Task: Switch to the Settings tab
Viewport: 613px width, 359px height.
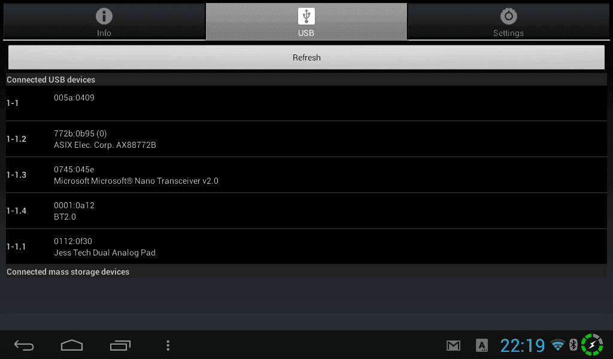Action: click(x=508, y=22)
